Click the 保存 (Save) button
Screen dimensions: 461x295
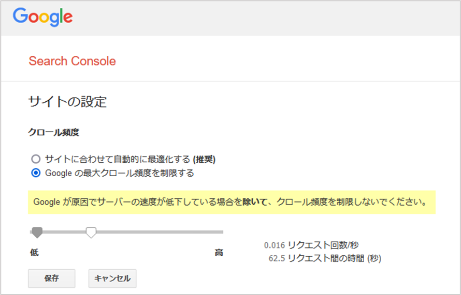pos(52,278)
